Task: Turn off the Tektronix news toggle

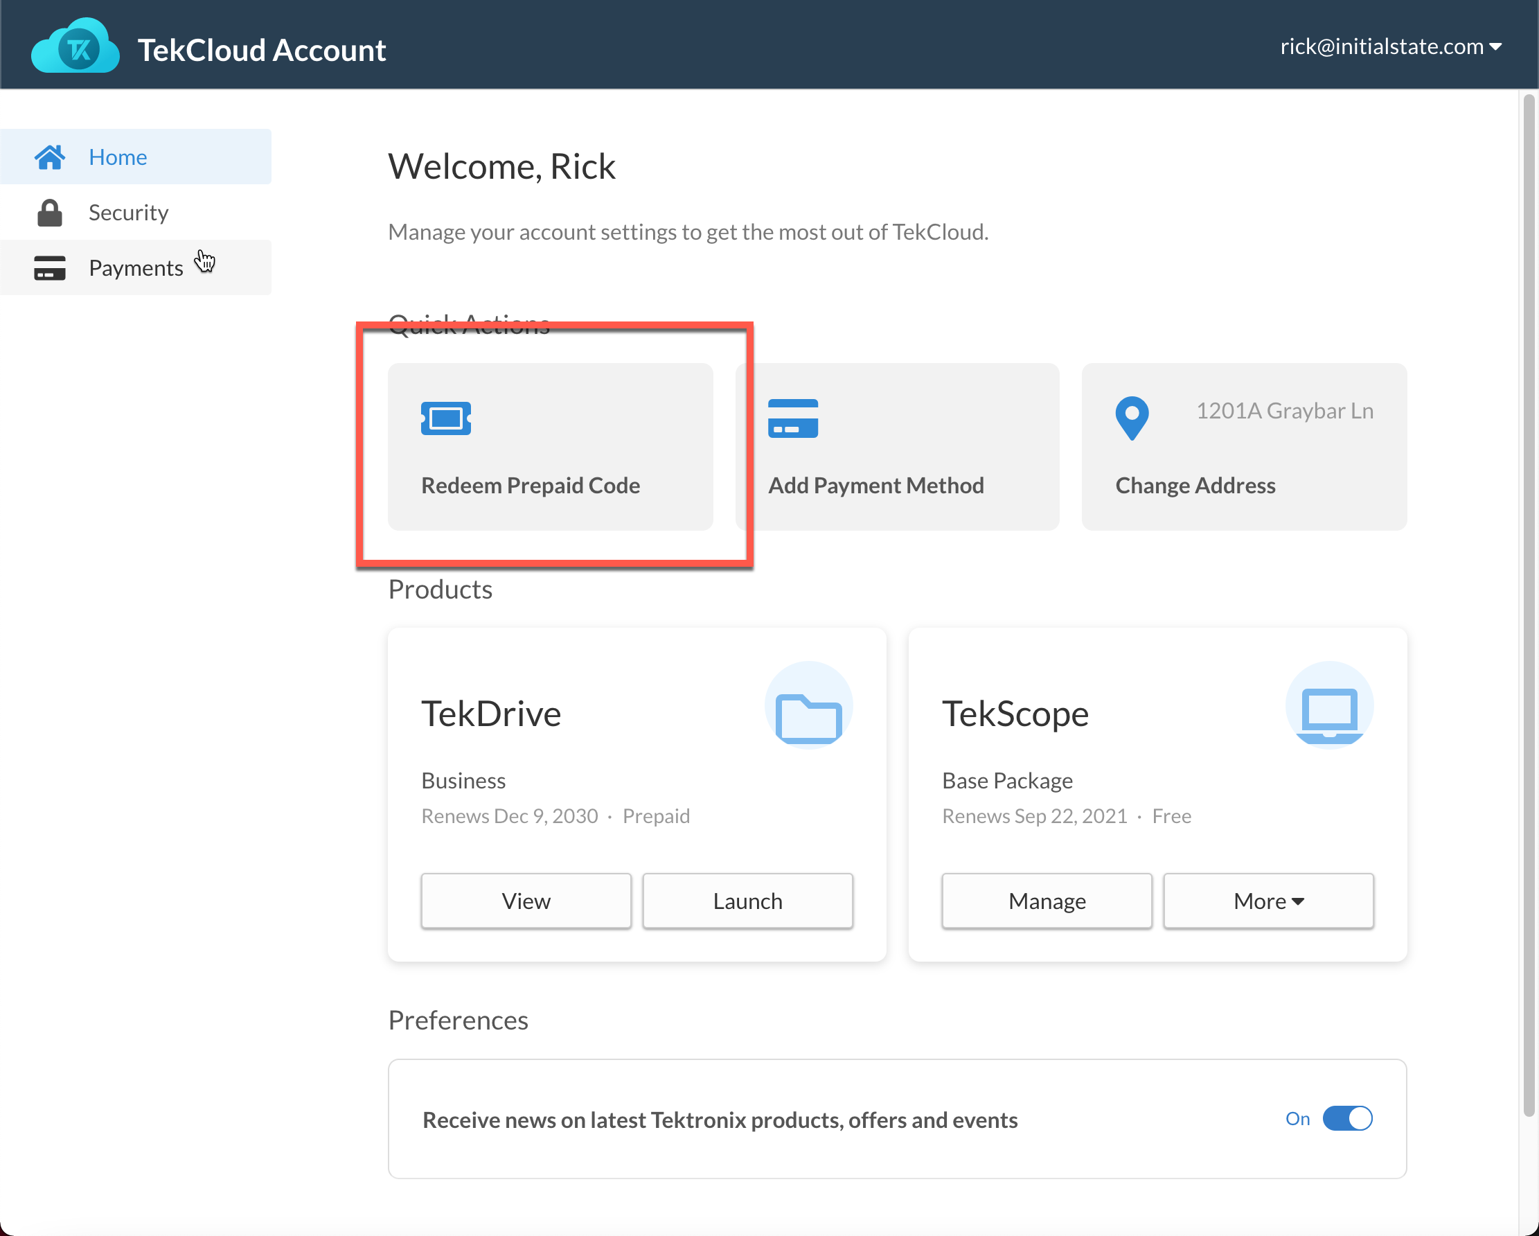Action: point(1346,1118)
